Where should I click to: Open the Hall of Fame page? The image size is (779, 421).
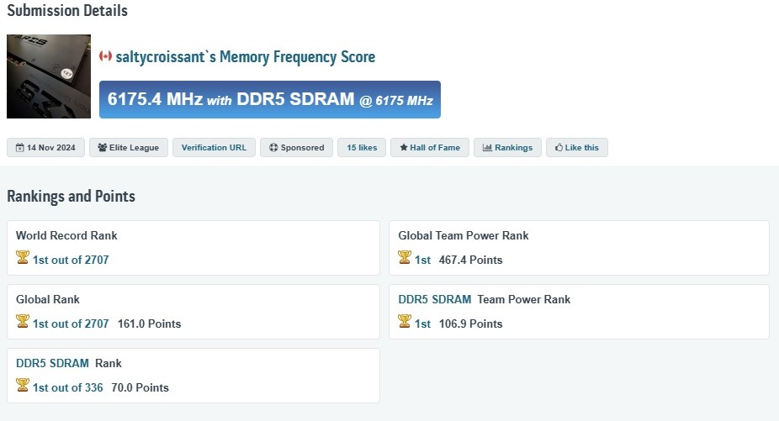click(x=430, y=147)
